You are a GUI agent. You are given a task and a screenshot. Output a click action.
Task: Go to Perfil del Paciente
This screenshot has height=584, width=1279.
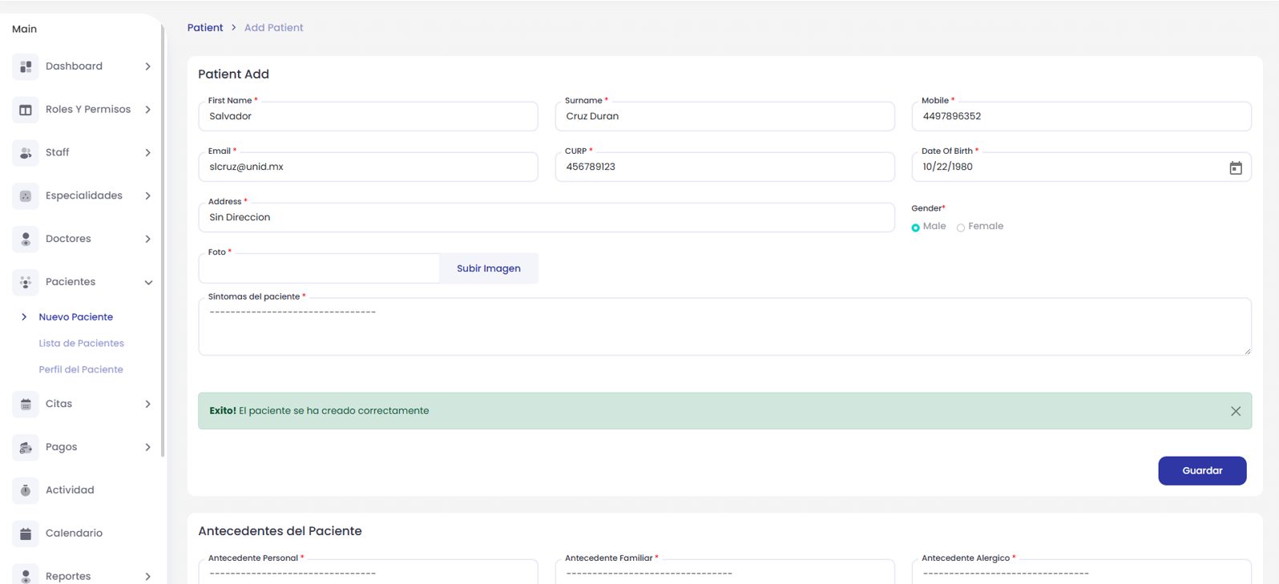point(81,369)
